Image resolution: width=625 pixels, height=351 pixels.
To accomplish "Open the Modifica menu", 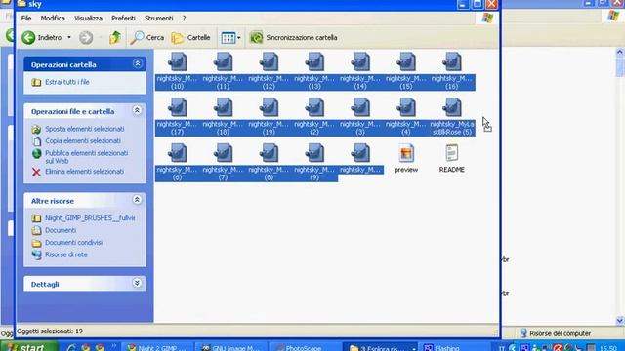I will point(53,18).
